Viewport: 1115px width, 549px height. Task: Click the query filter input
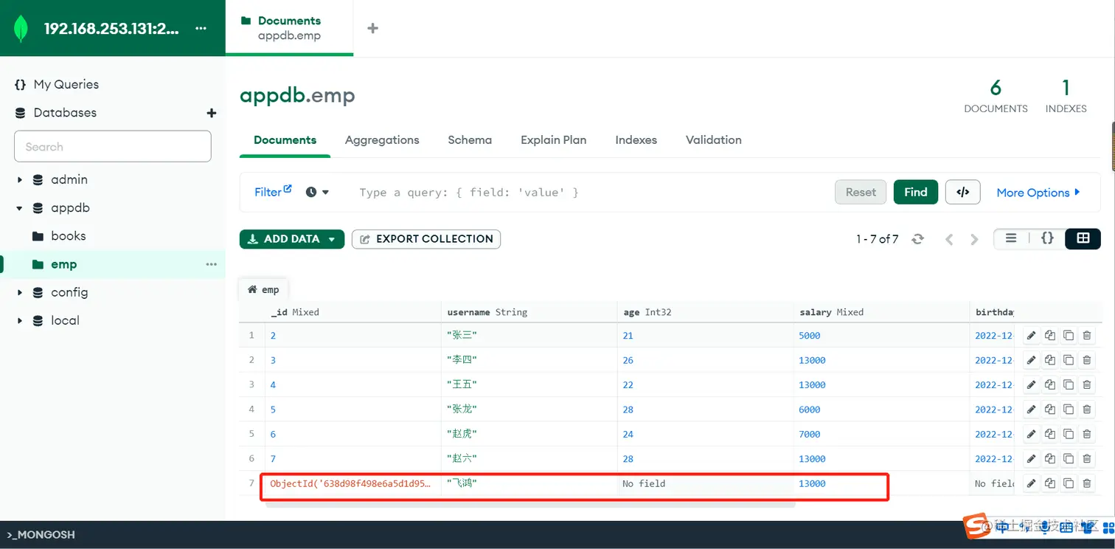(590, 193)
